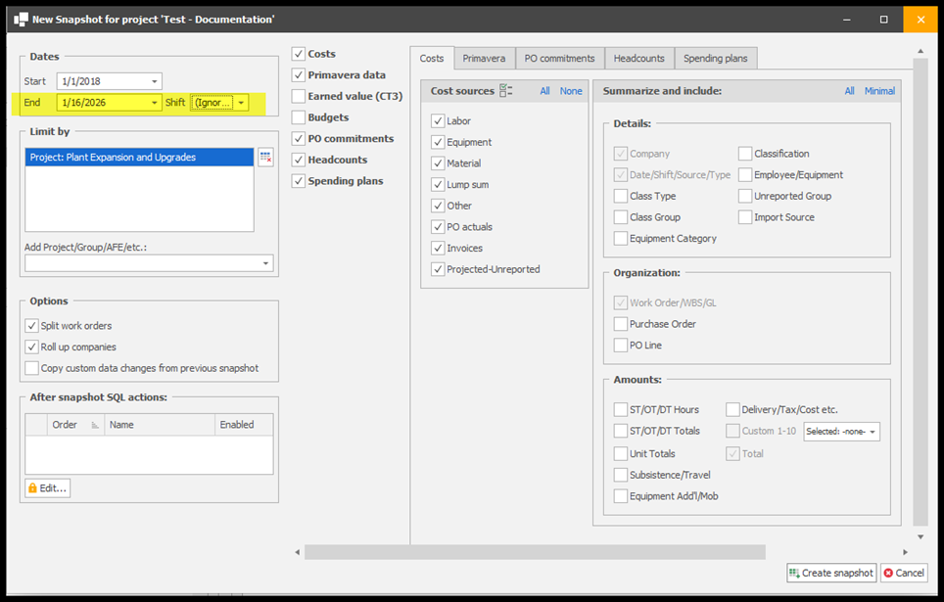Click the Create snapshot button
Screen dimensions: 944x602
830,573
